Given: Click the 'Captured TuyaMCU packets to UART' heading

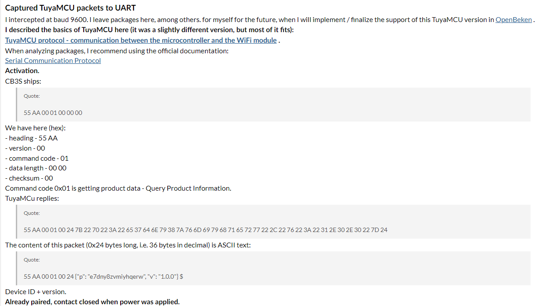Looking at the screenshot, I should (x=70, y=8).
